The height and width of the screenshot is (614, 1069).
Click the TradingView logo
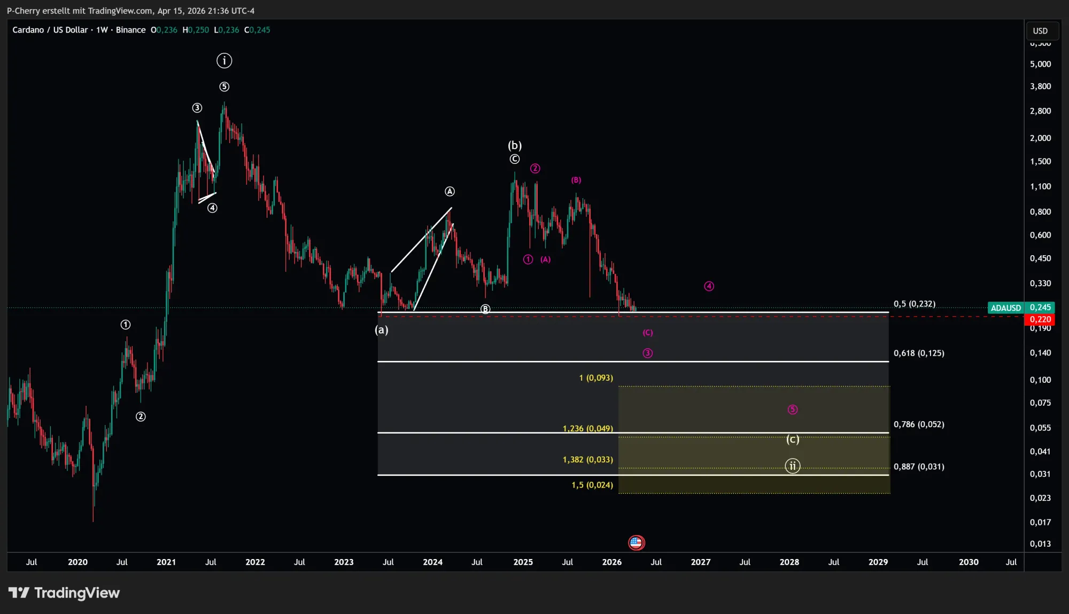[x=64, y=593]
